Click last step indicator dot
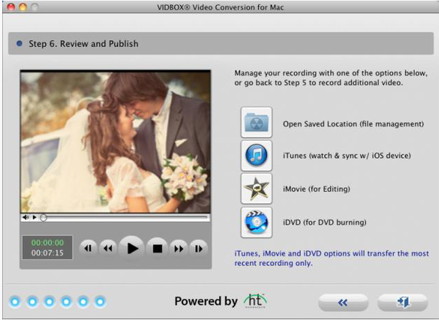This screenshot has width=439, height=320. click(x=100, y=302)
